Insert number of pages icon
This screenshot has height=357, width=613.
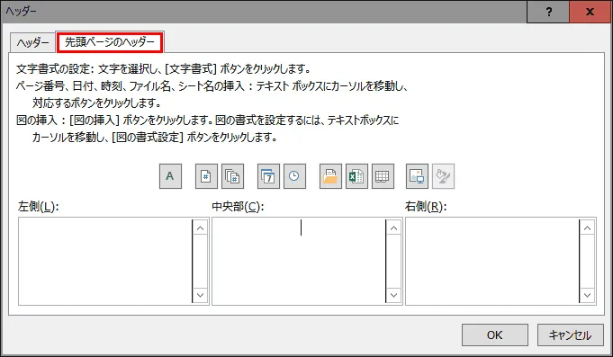tap(232, 176)
